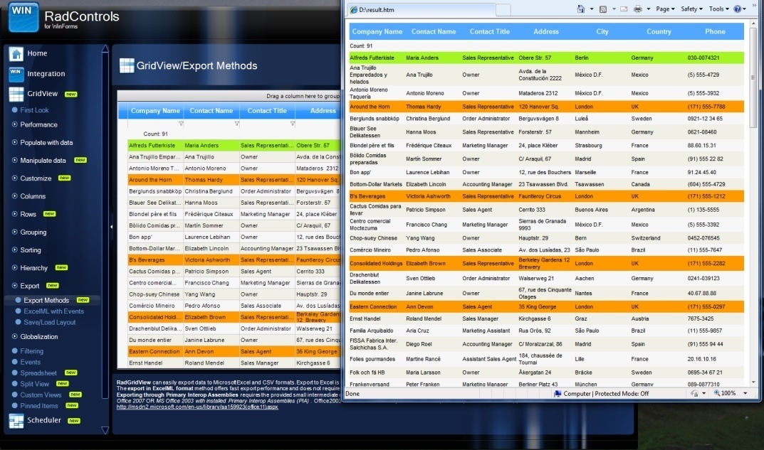Open the browser Tools menu
764x450 pixels.
pyautogui.click(x=718, y=9)
